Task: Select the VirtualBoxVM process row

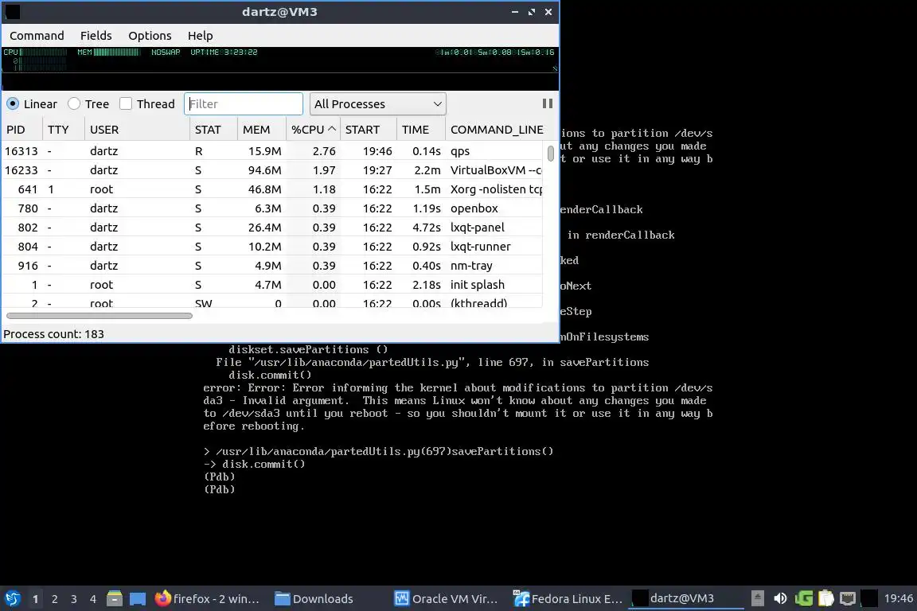Action: click(272, 170)
